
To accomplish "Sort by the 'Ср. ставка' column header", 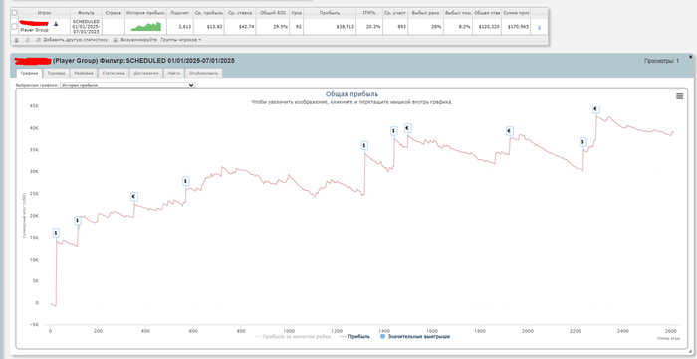I will [x=241, y=13].
